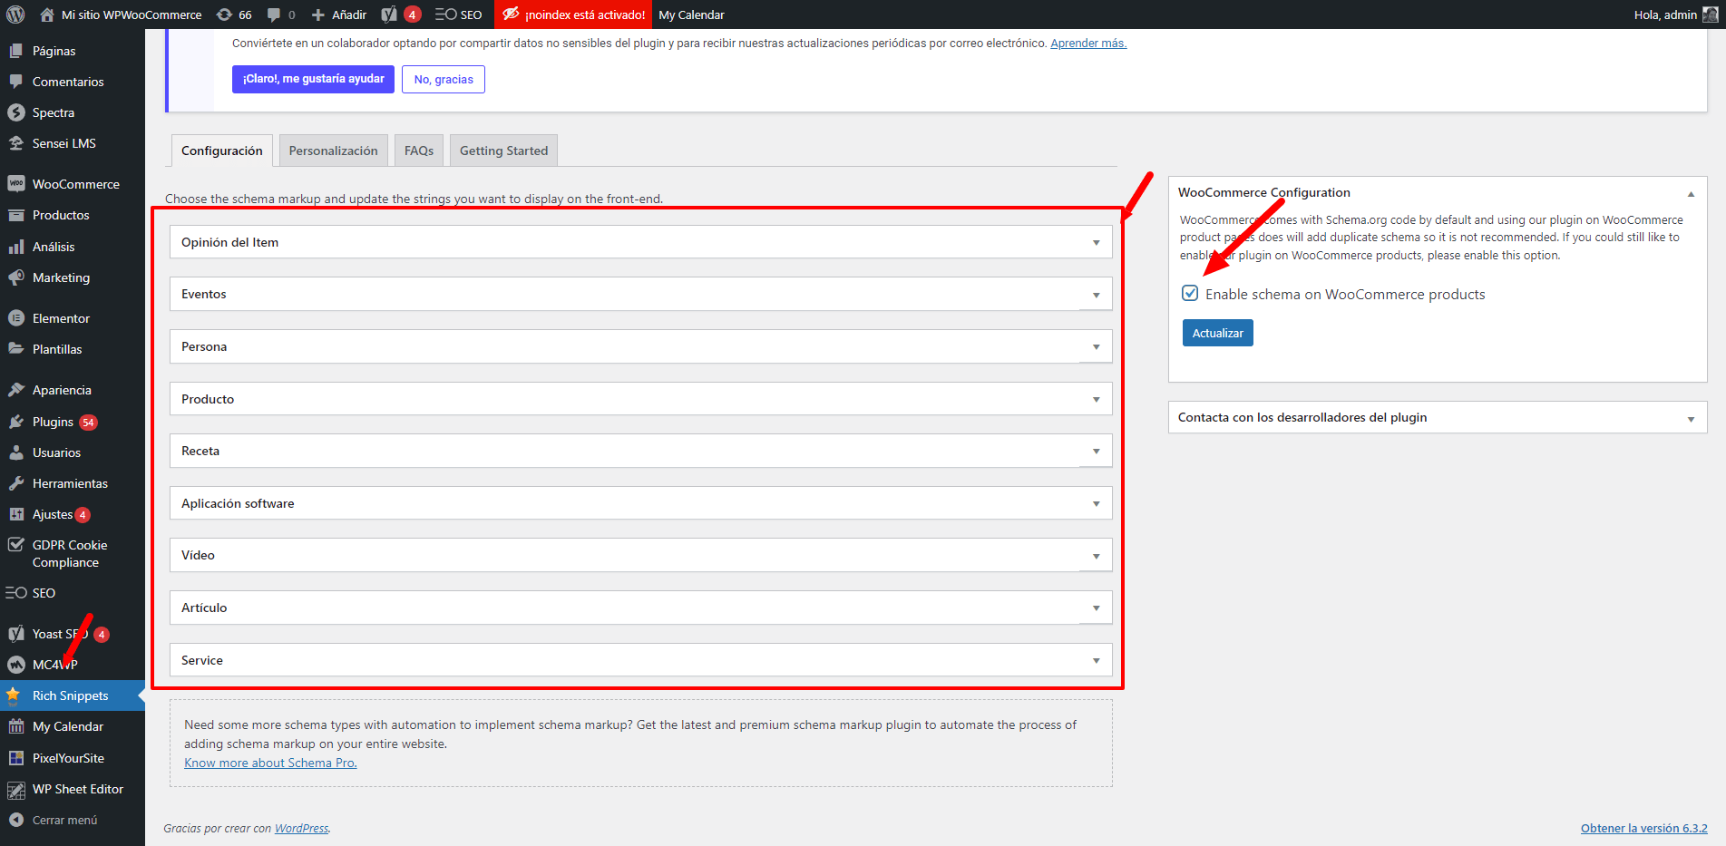The image size is (1726, 846).
Task: Open Añadir menu in admin bar
Action: (x=339, y=15)
